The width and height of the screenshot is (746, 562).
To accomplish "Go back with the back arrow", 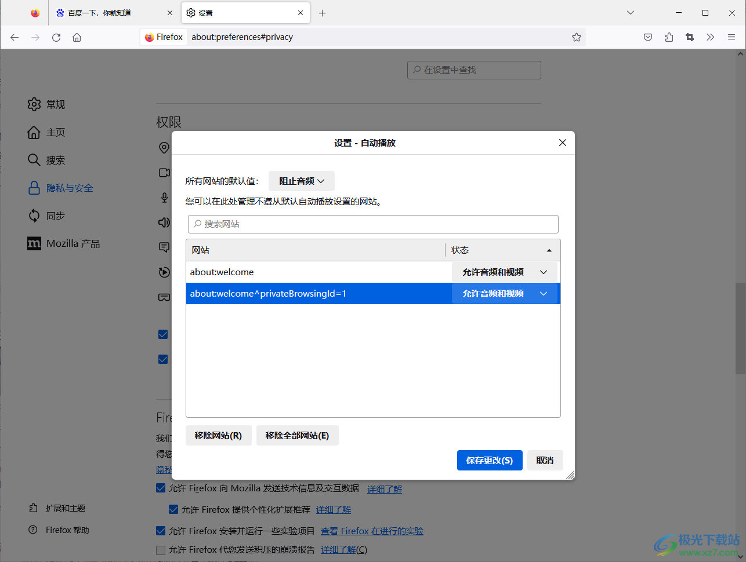I will pyautogui.click(x=15, y=37).
